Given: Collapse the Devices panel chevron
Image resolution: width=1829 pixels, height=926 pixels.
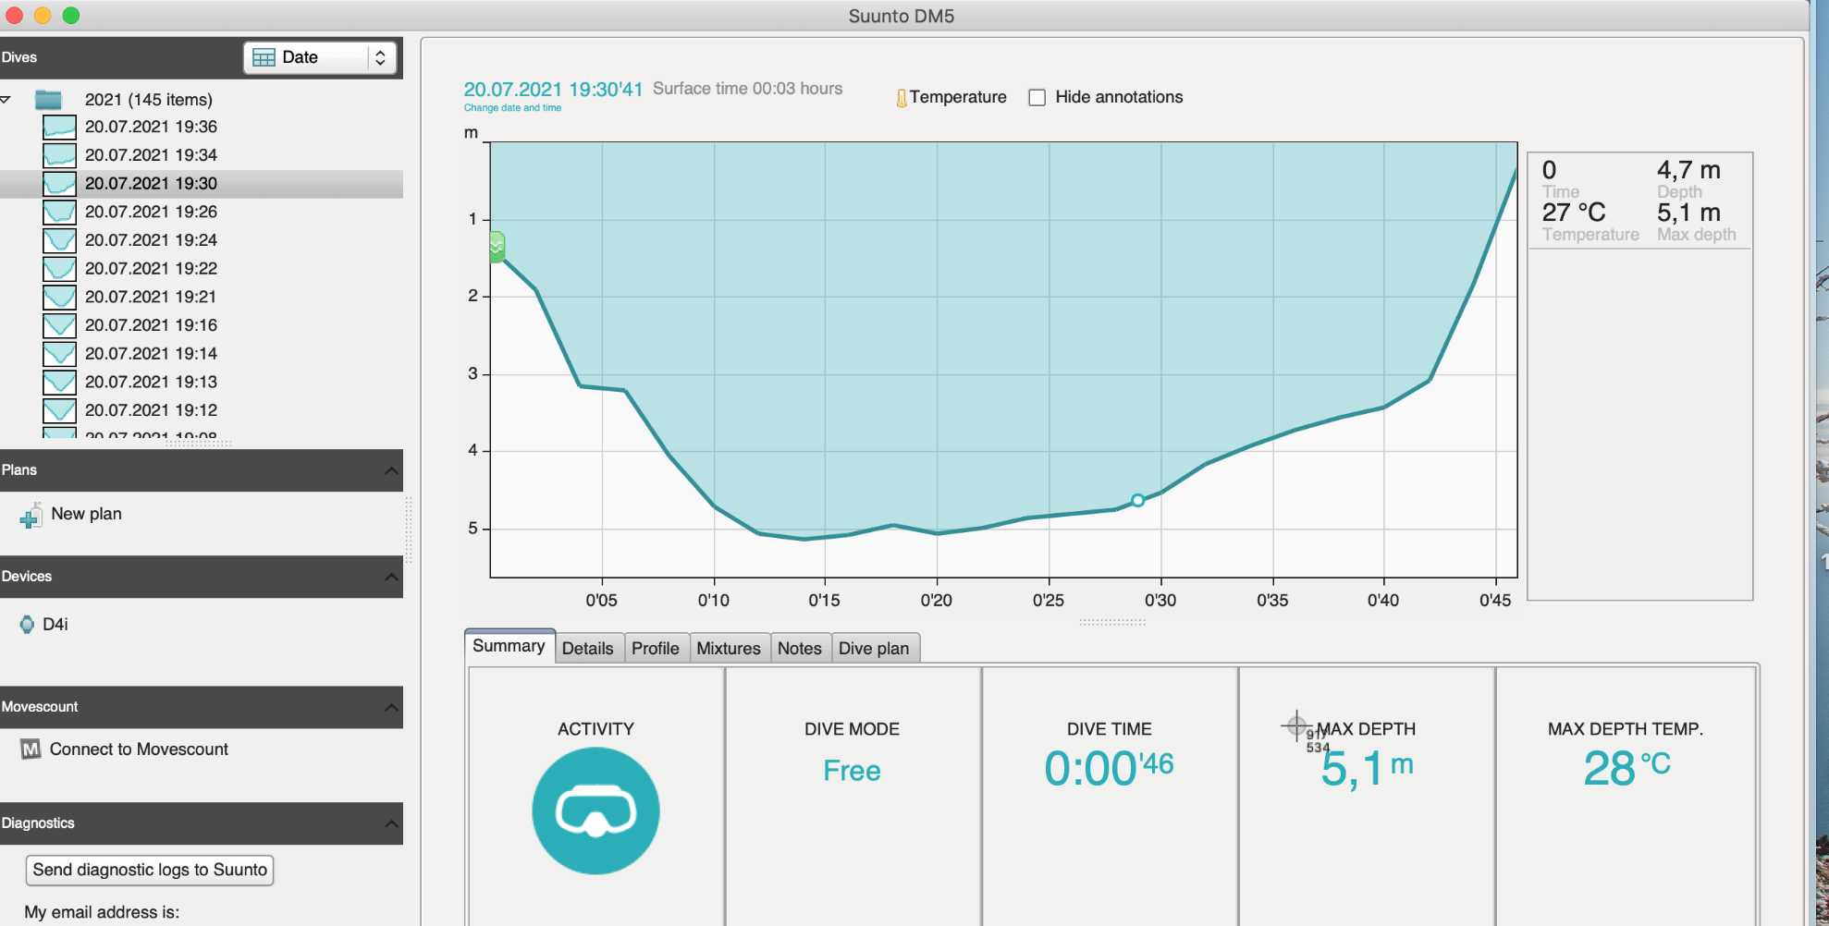Looking at the screenshot, I should (x=391, y=577).
